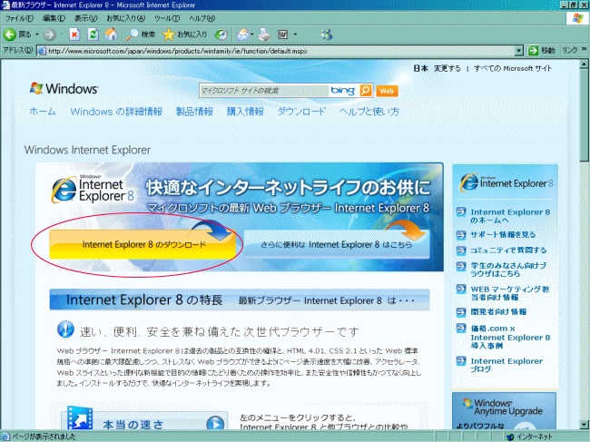Image resolution: width=590 pixels, height=442 pixels.
Task: Click the Edit document toolbar icon
Action: pyautogui.click(x=282, y=35)
